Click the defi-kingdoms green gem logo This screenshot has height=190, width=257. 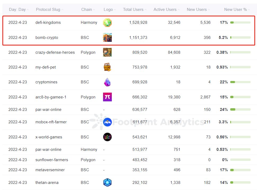[107, 22]
